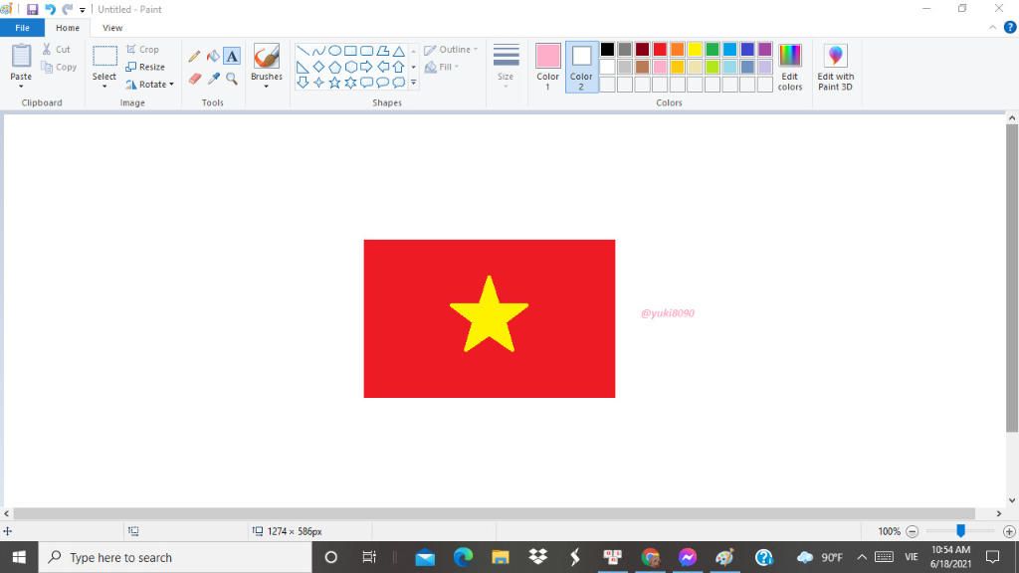Open Mail app from the taskbar
1019x573 pixels.
pos(425,557)
